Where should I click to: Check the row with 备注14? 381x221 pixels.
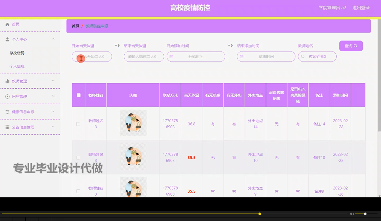[x=78, y=124]
